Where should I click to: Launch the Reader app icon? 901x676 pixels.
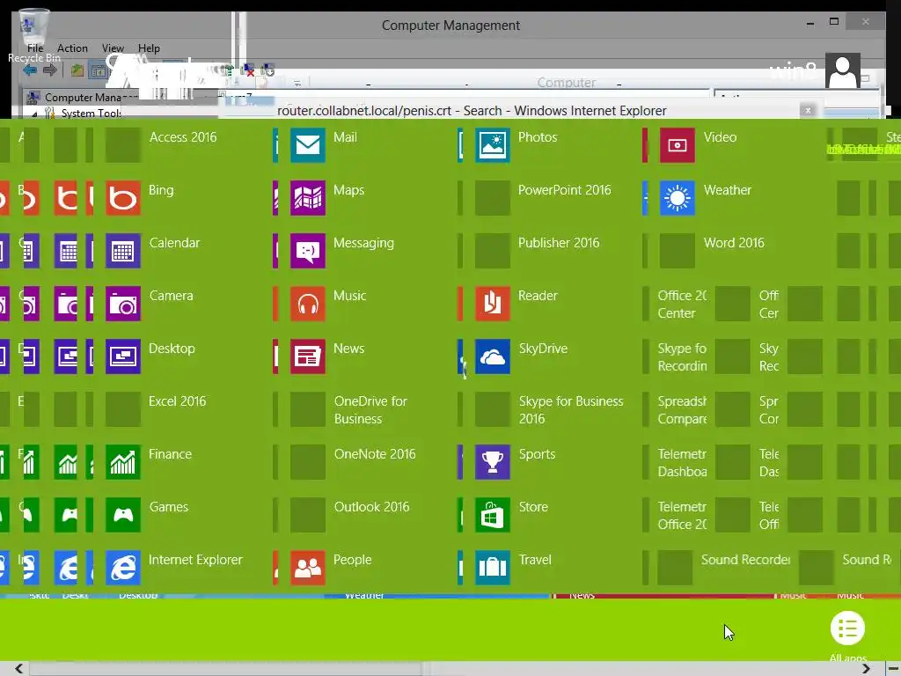(x=493, y=304)
